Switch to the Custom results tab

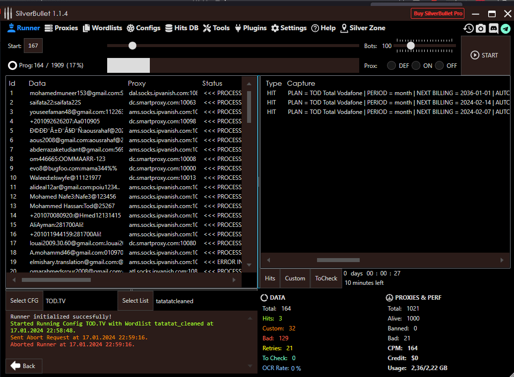point(295,278)
